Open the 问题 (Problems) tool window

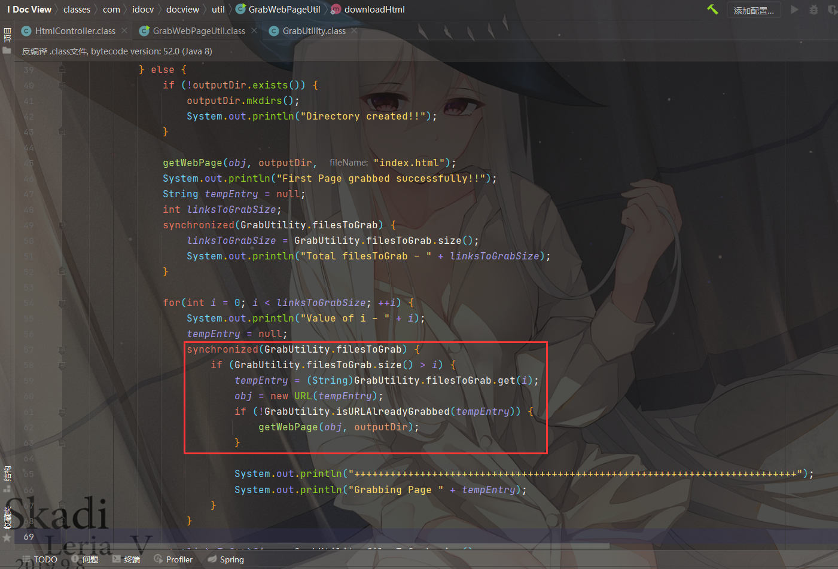[x=85, y=559]
